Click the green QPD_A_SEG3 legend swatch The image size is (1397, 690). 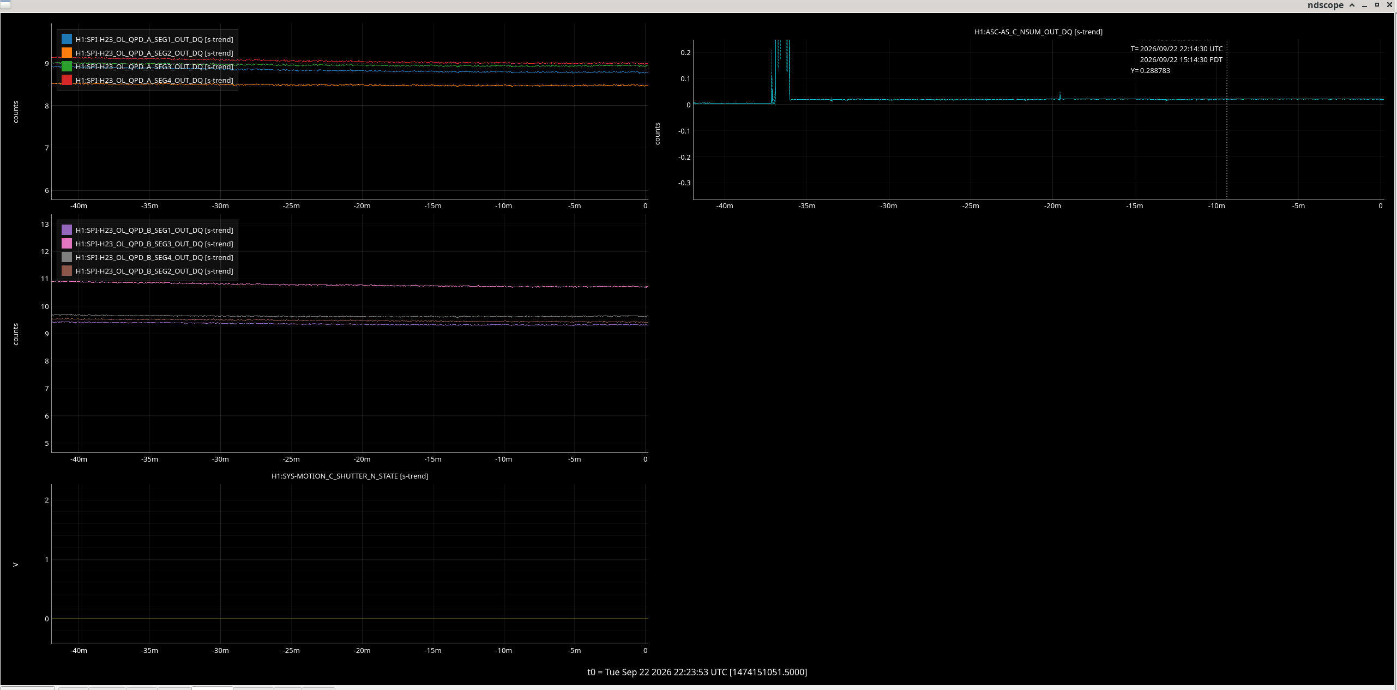[67, 66]
